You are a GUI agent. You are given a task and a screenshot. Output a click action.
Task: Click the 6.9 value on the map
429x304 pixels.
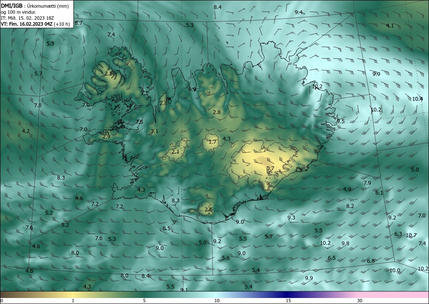[192, 89]
